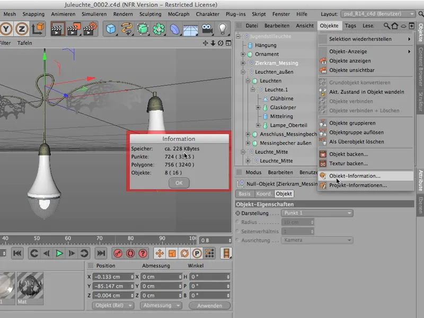
Task: Toggle rotation keyframe recording icon
Action: point(184,253)
